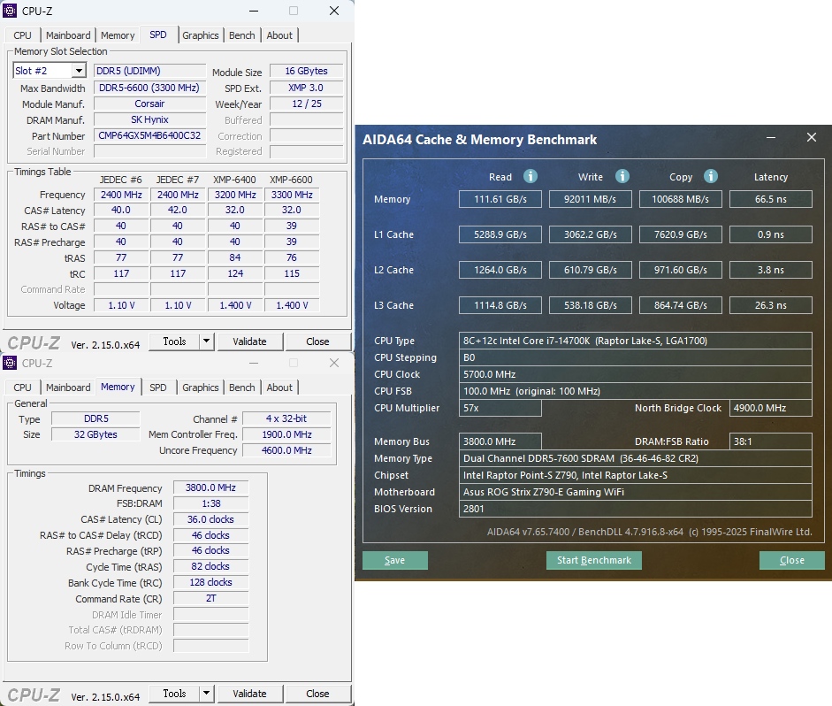Close the top CPU-Z SPD window via X
Screen dimensions: 832x706
[333, 11]
